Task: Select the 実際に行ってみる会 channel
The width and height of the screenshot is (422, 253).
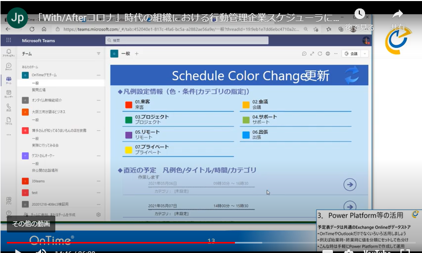Action: click(45, 145)
